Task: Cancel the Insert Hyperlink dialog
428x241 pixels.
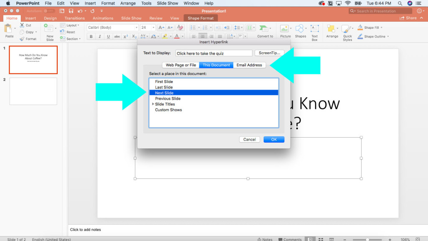Action: pos(250,139)
